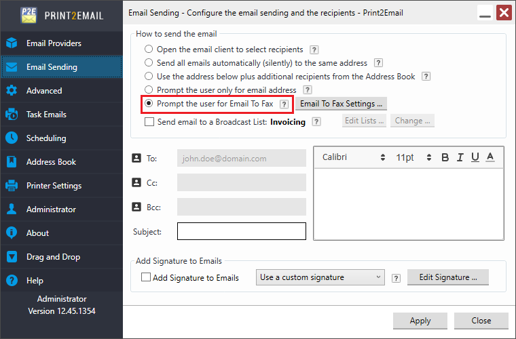Check the Add Signature to Emails box
Screen dimensions: 516x339
(x=145, y=277)
